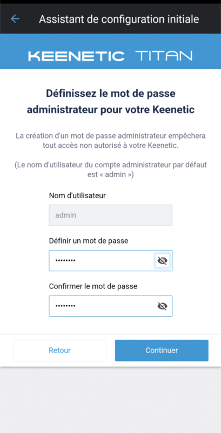Click the TITAN model logo

click(164, 56)
